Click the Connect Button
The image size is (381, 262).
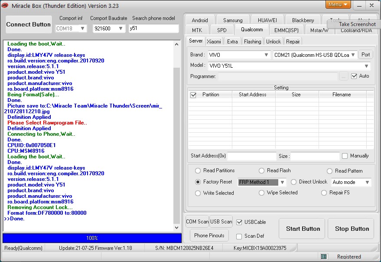click(29, 25)
